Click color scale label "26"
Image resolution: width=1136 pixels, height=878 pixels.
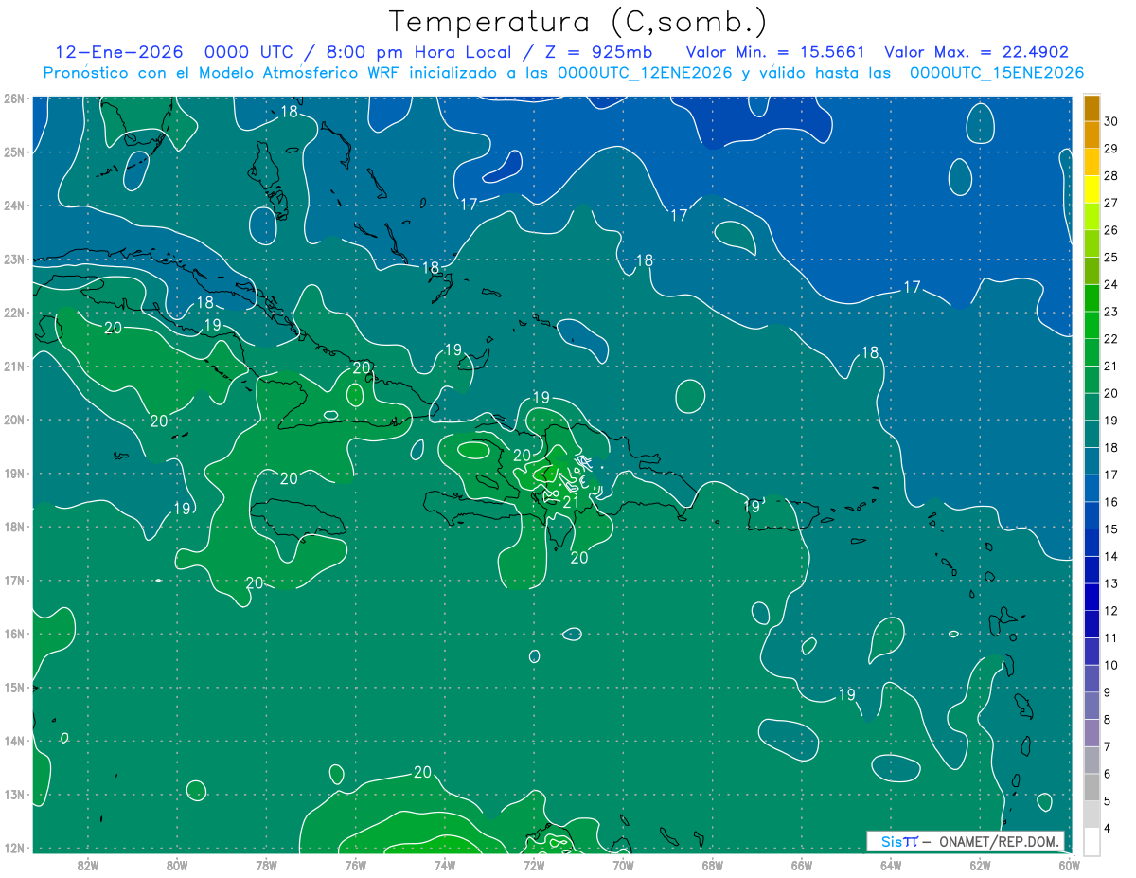click(x=1111, y=230)
